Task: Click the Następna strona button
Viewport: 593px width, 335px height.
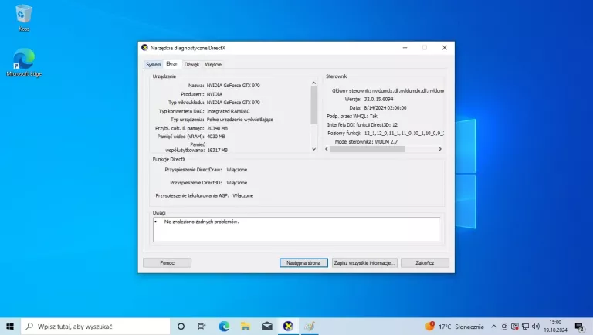Action: [x=303, y=262]
